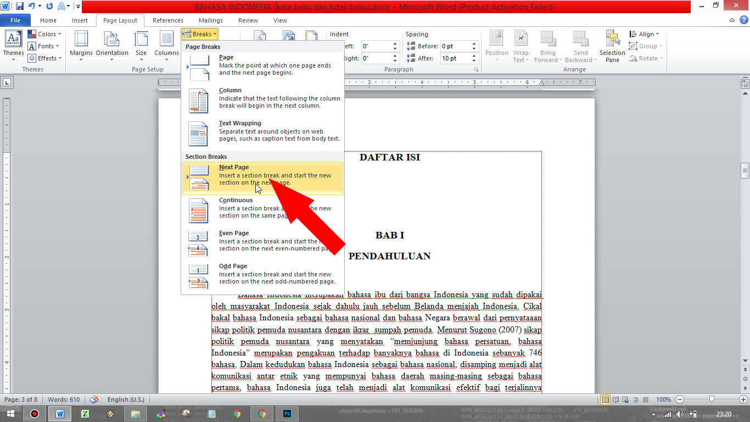Open the Selection Pane
This screenshot has height=422, width=750.
click(612, 46)
